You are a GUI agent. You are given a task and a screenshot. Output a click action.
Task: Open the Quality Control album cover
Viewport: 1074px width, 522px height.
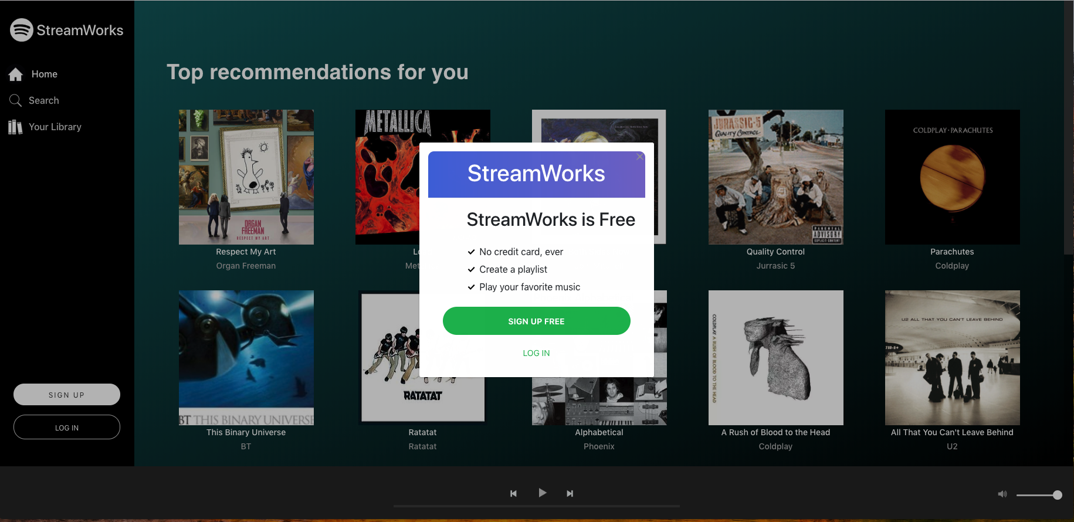coord(776,177)
